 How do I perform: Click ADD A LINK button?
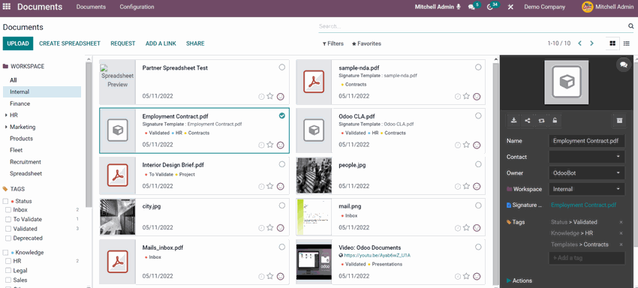pos(161,43)
